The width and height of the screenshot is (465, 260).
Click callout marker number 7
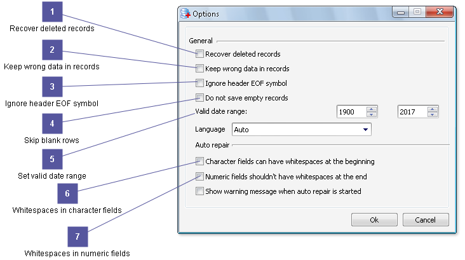(x=77, y=237)
